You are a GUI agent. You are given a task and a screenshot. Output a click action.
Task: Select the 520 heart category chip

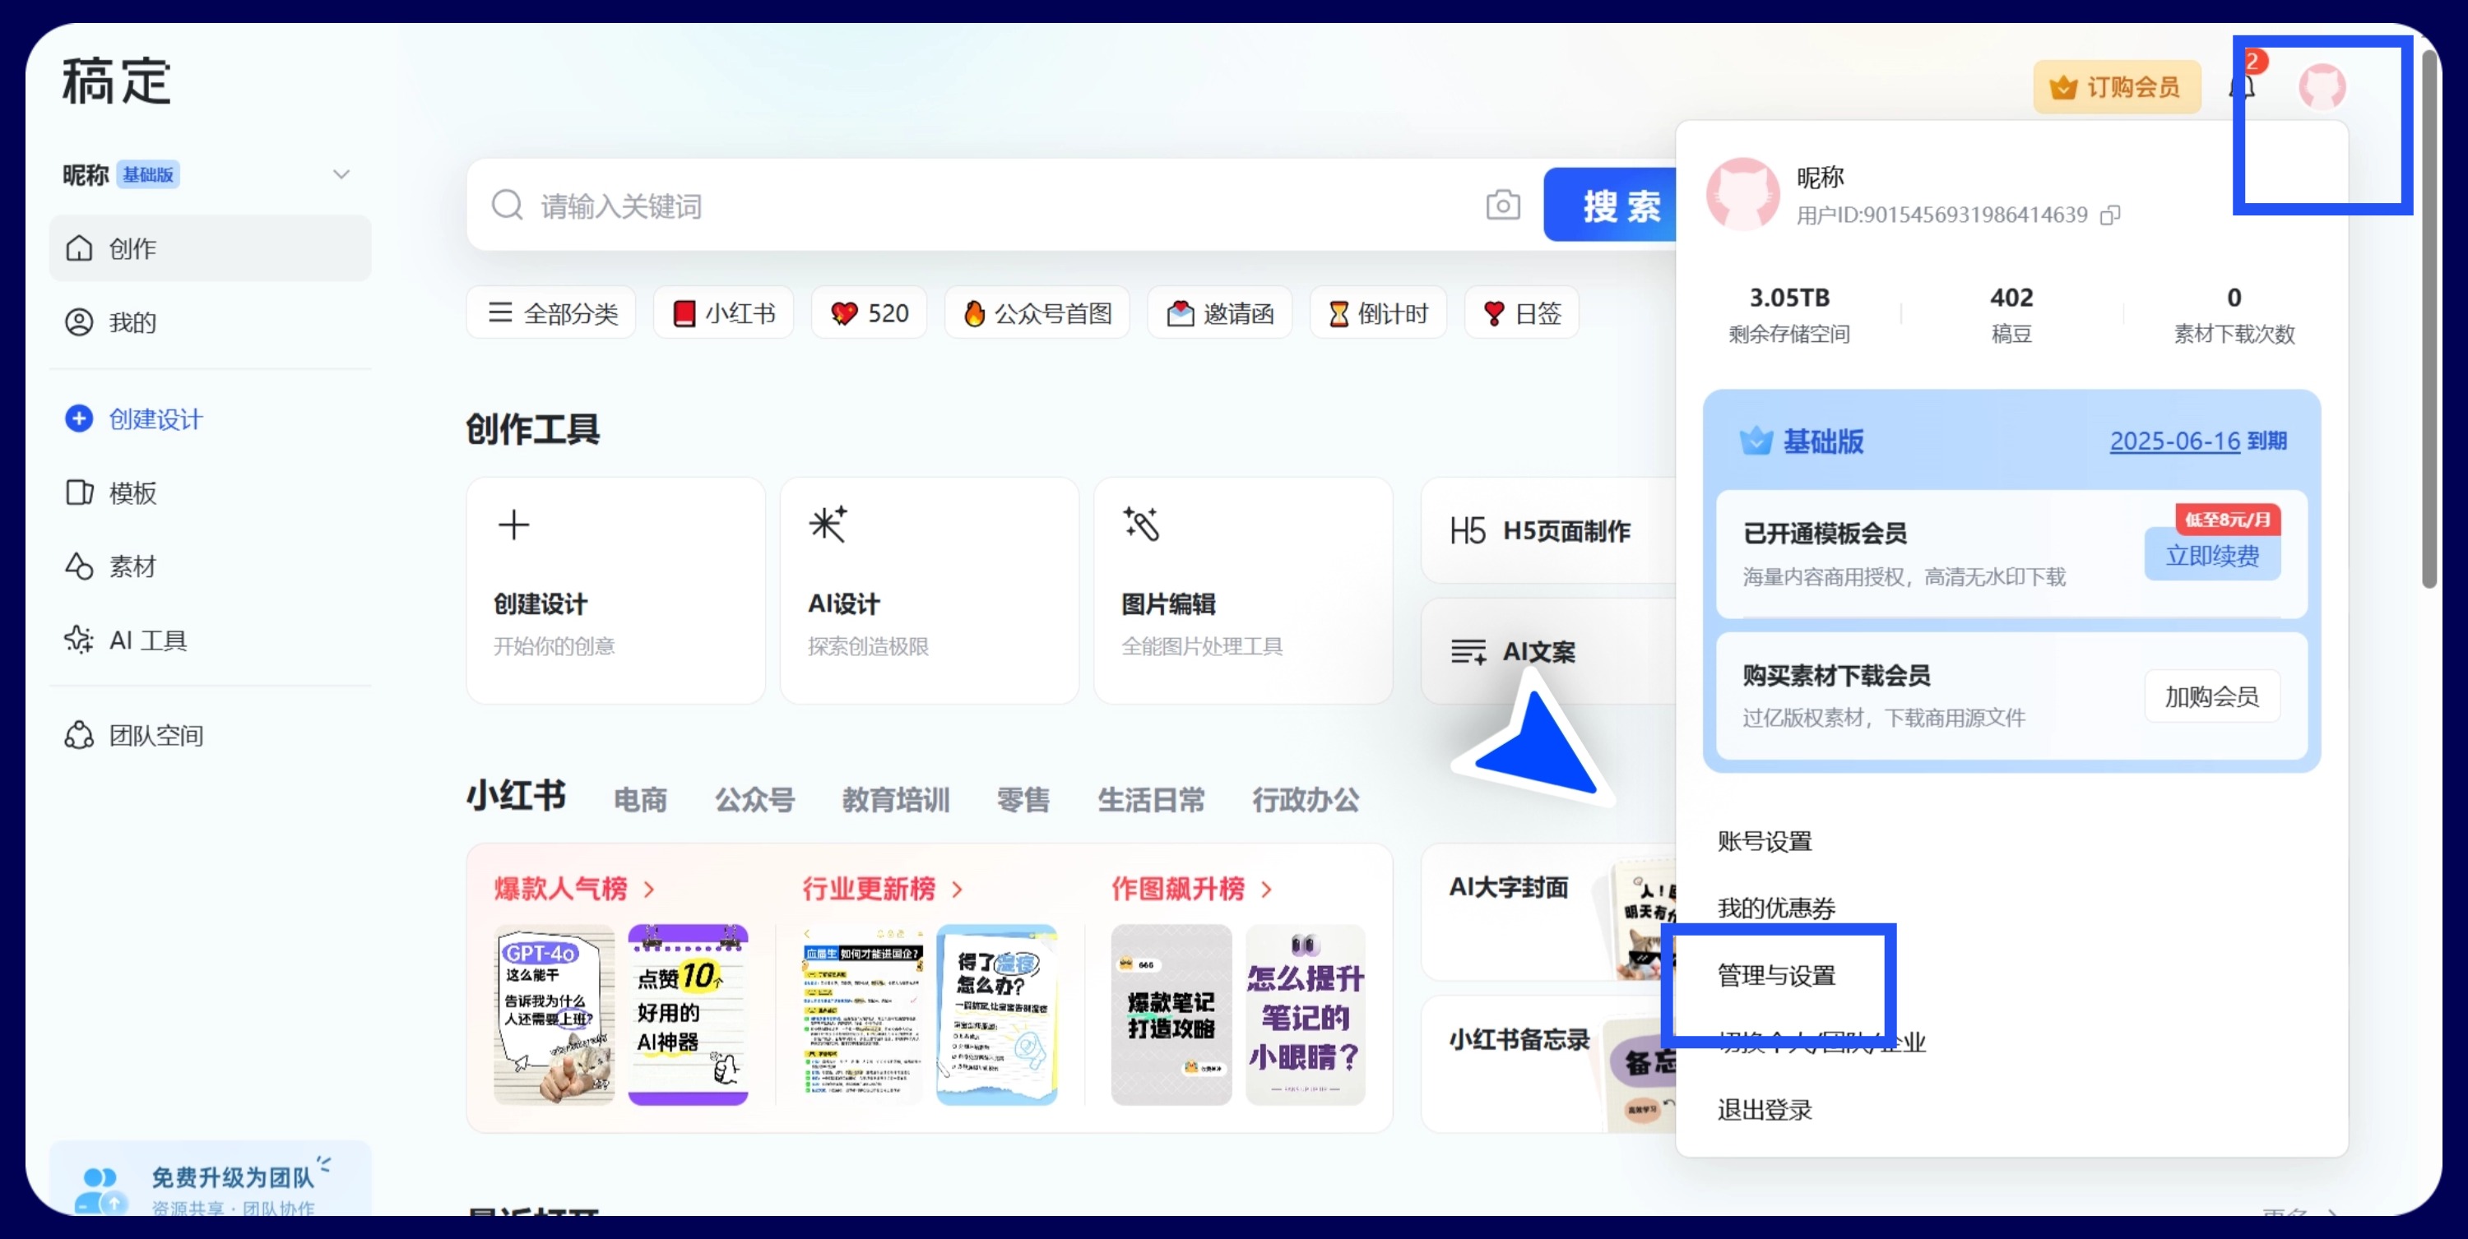pos(869,313)
